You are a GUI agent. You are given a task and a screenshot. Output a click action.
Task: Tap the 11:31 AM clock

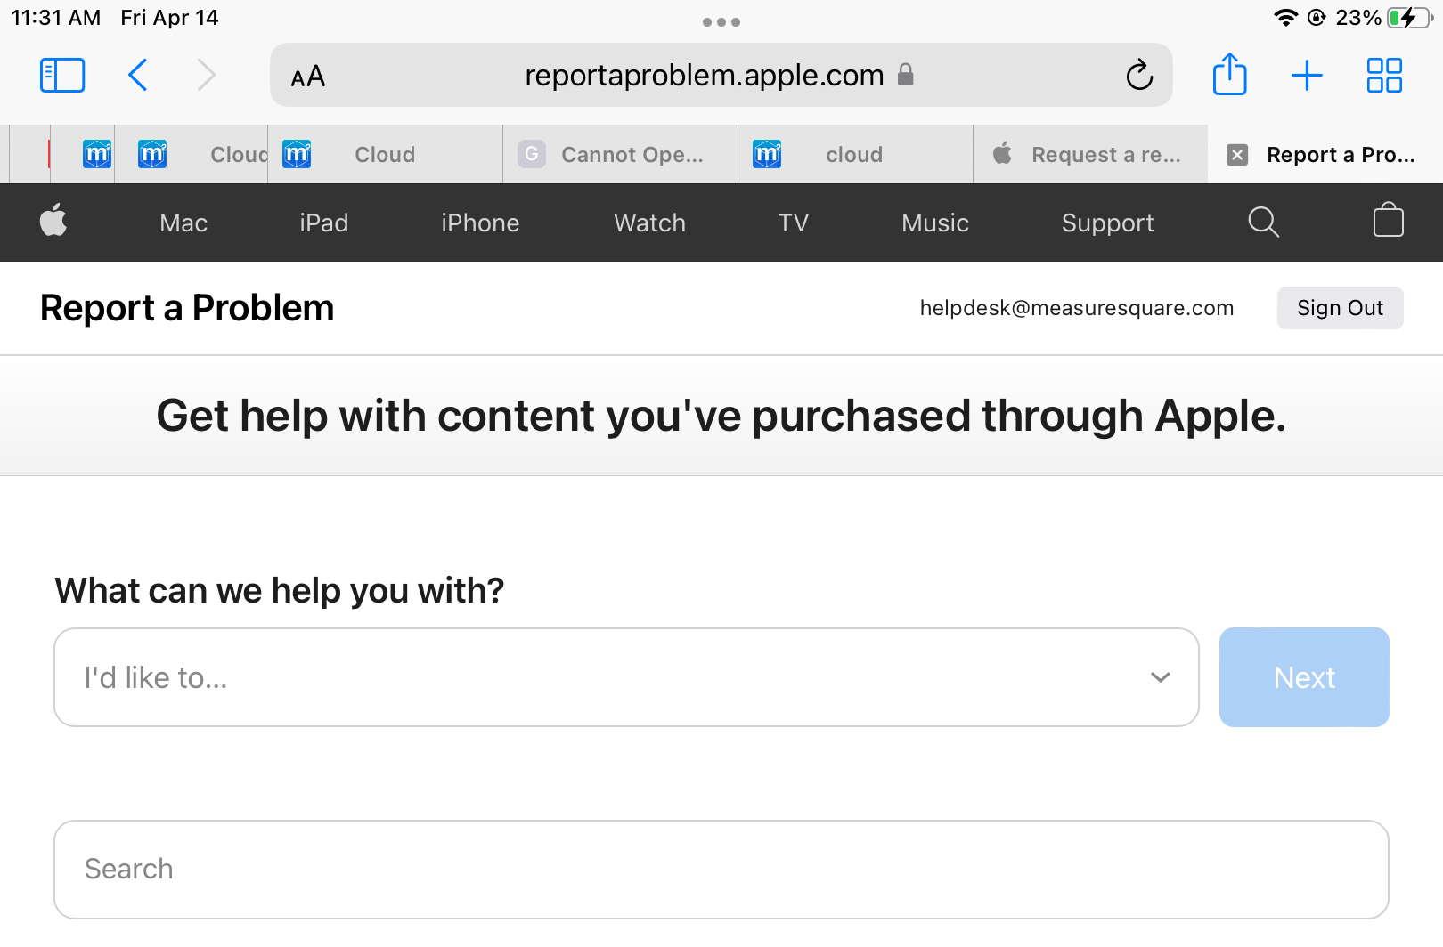pyautogui.click(x=55, y=18)
